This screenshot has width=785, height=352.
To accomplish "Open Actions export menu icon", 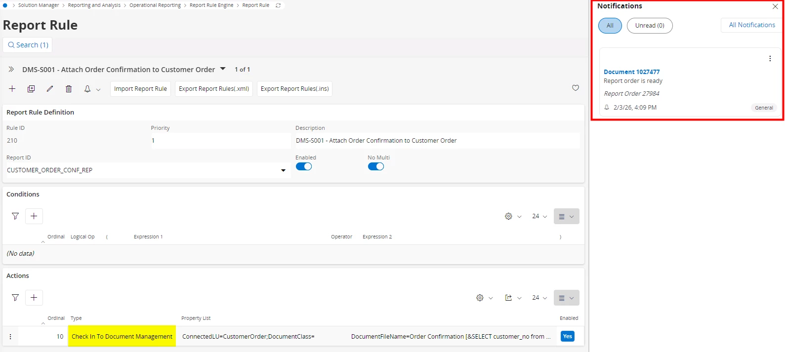I will click(508, 298).
